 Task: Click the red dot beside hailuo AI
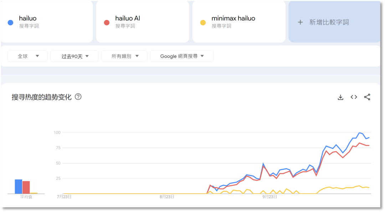[107, 23]
